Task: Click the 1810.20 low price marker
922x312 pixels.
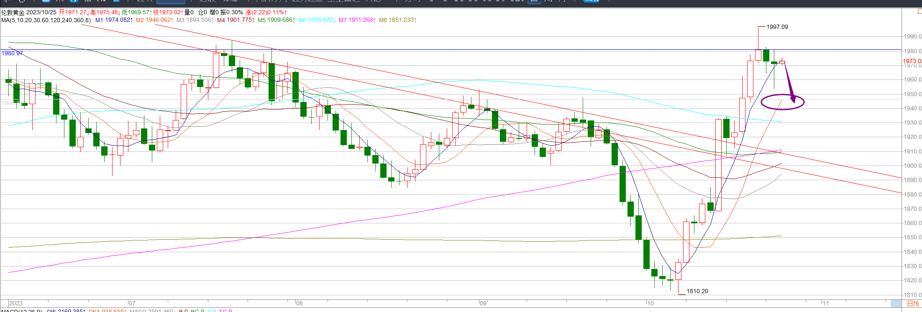Action: click(x=697, y=291)
